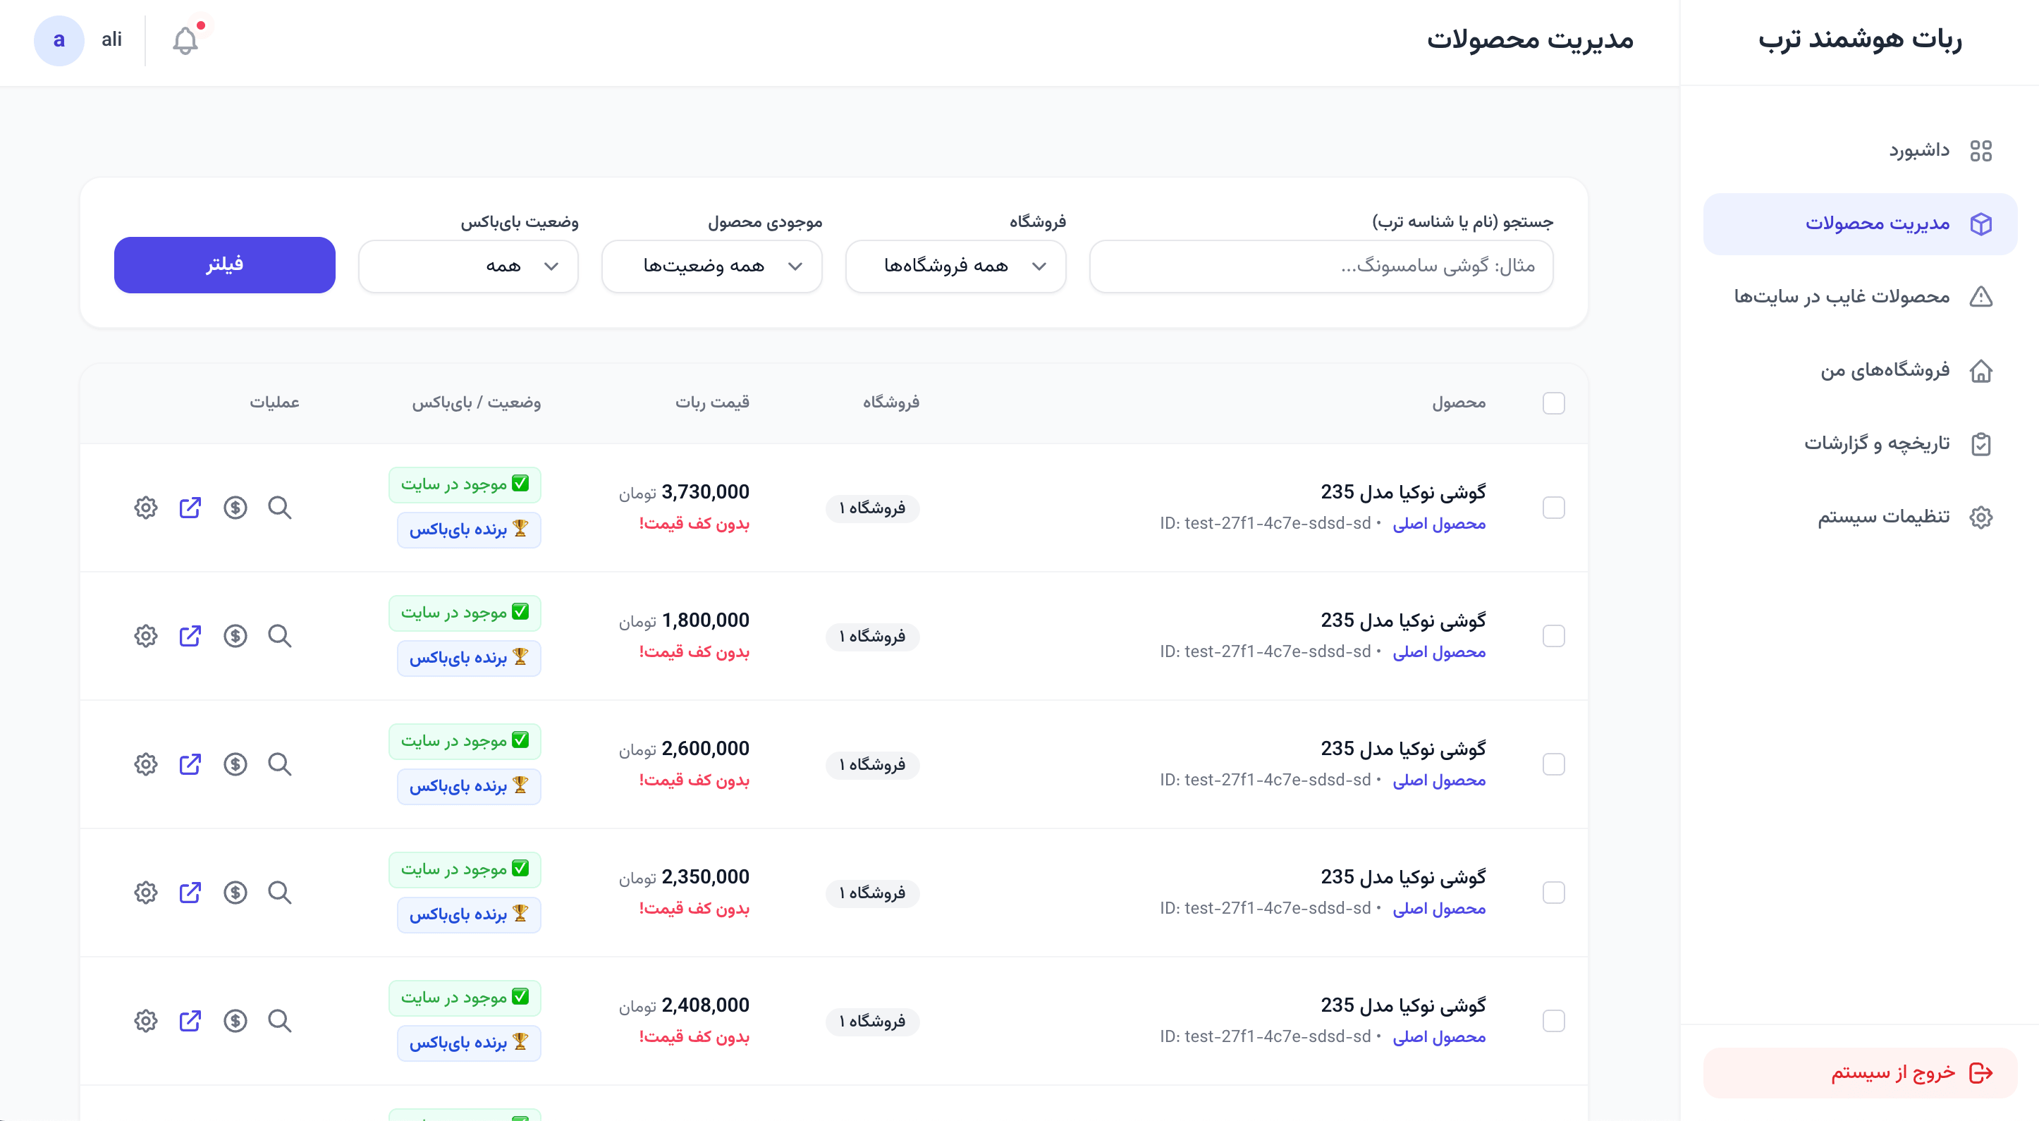2039x1121 pixels.
Task: Click موجود در سایت badge in the 1,800,000 row
Action: point(465,613)
